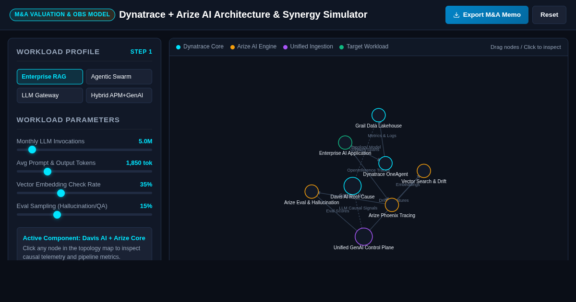Click the 15% eval sampling value
This screenshot has width=576, height=302.
tap(146, 206)
